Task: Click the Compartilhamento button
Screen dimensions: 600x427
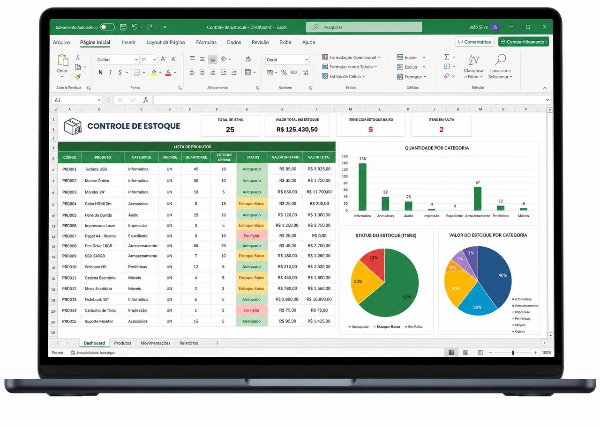Action: click(x=524, y=42)
